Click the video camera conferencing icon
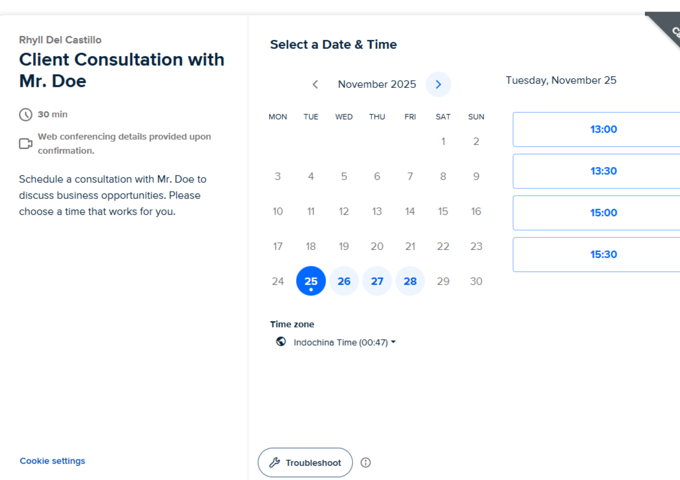This screenshot has height=480, width=680. point(26,144)
